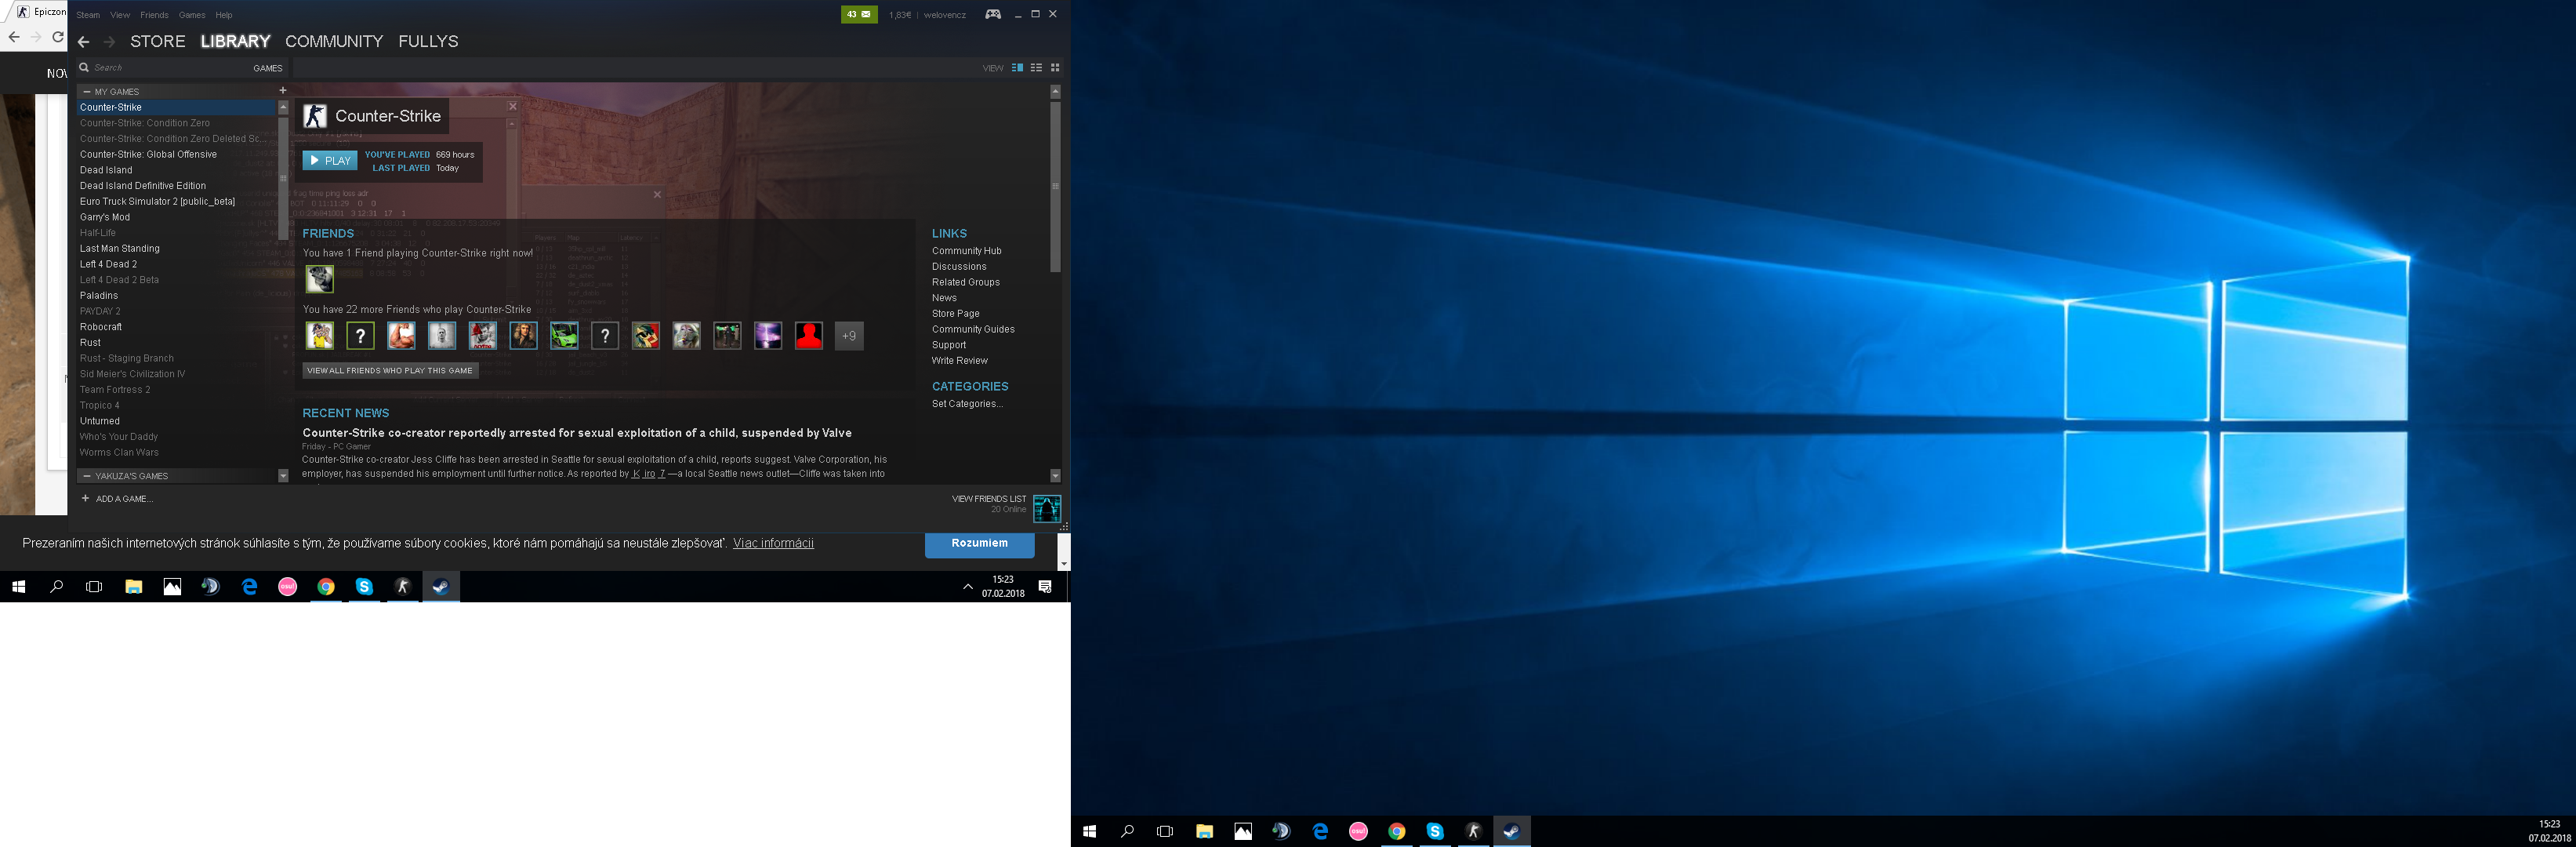Open the Friends menu in menu bar
Screen dimensions: 2576x847
coord(154,15)
